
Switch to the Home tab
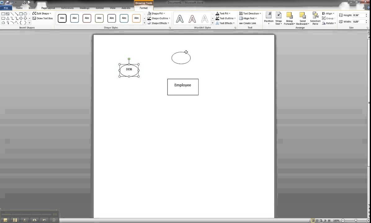pyautogui.click(x=19, y=8)
